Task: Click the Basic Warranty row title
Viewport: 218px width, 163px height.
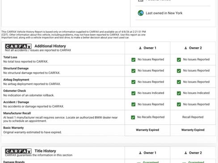Action: [x=13, y=128]
